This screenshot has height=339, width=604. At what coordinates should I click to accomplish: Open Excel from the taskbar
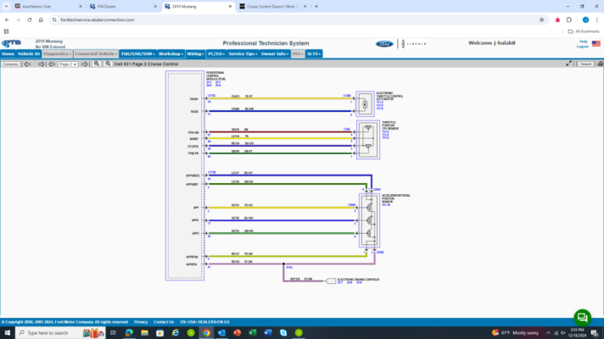[252, 333]
